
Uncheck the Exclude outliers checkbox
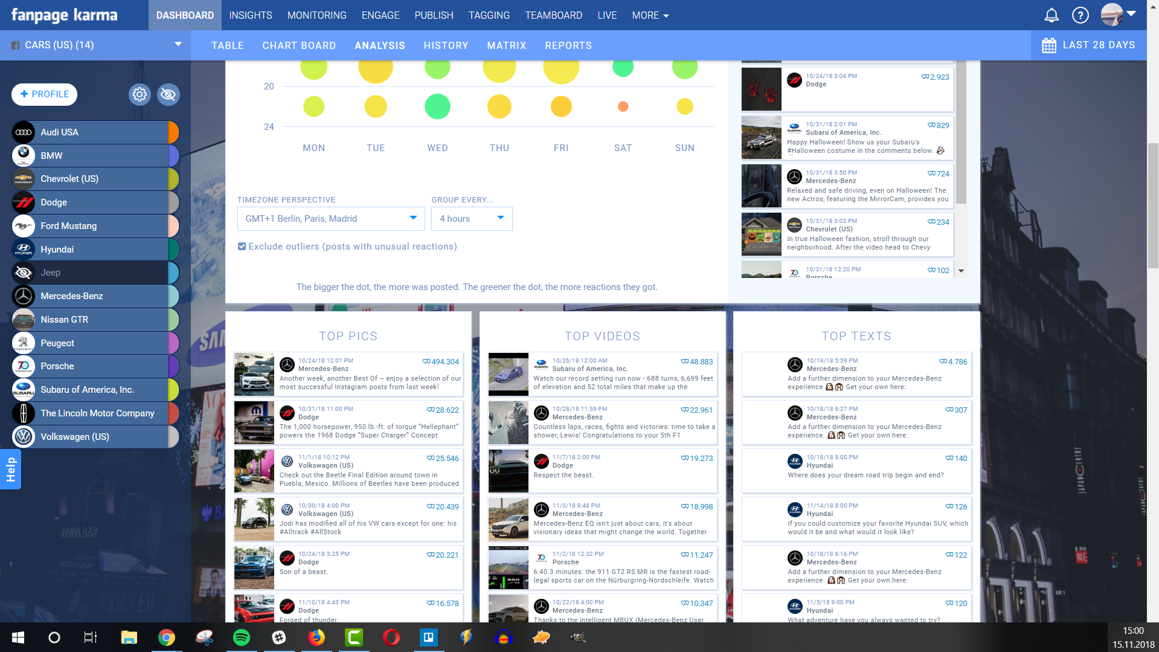pos(242,246)
